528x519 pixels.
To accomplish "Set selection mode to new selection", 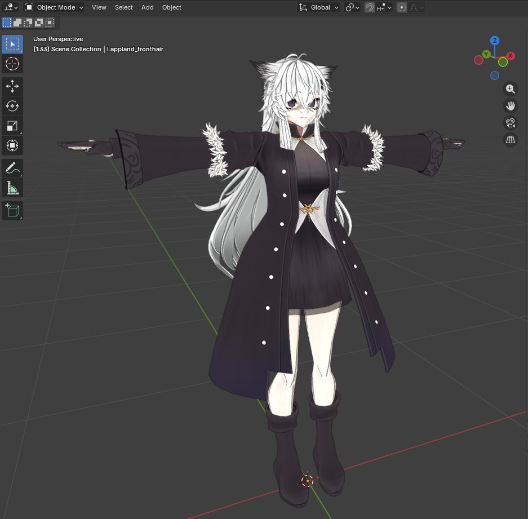I will pyautogui.click(x=7, y=23).
